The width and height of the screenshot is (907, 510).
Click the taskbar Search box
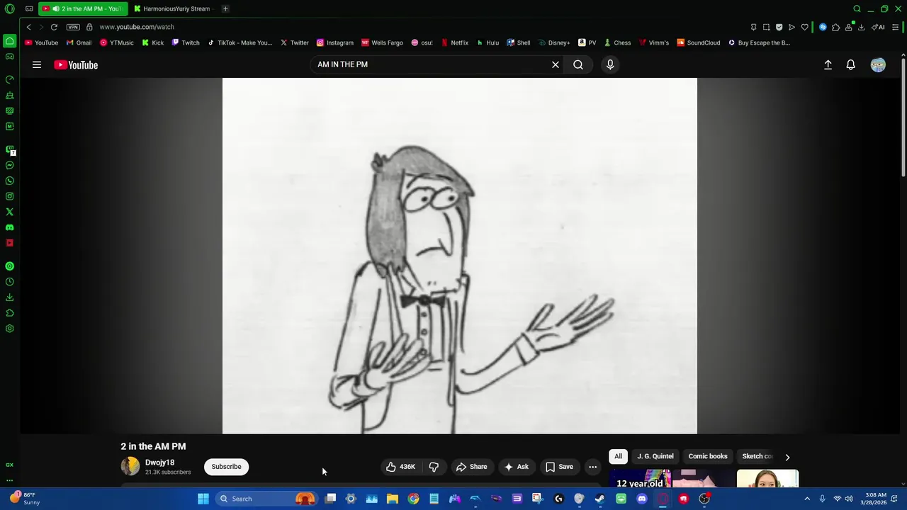tap(266, 499)
